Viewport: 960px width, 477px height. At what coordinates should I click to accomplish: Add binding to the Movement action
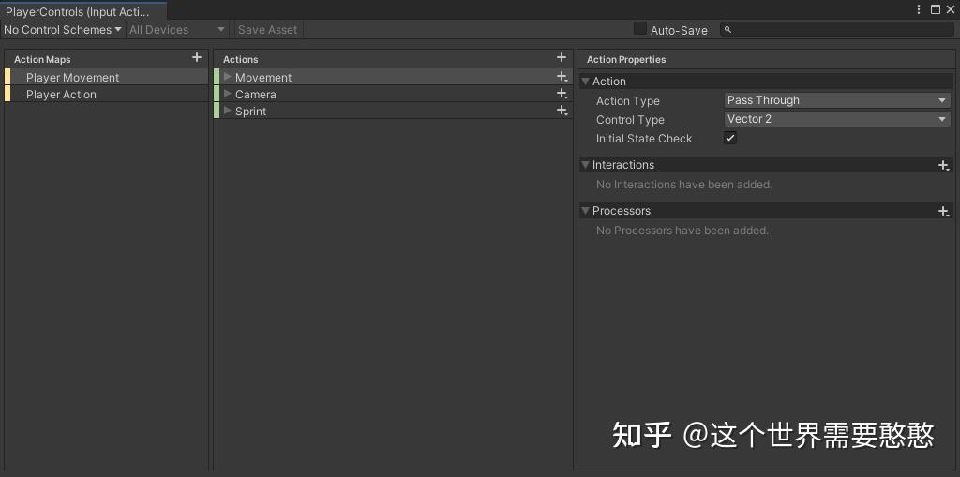(562, 77)
